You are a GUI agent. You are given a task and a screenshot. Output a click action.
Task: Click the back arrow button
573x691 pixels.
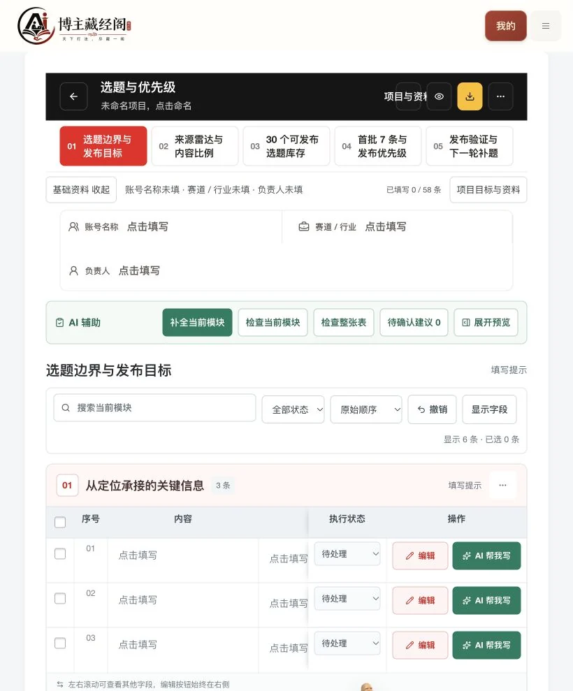[73, 96]
